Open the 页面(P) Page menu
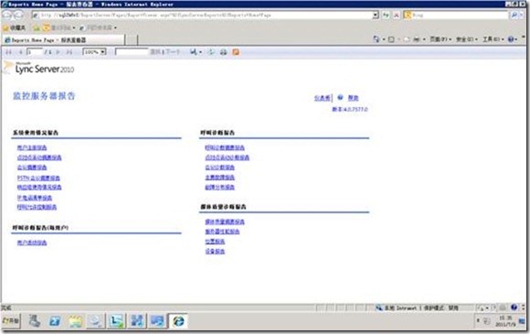 440,39
